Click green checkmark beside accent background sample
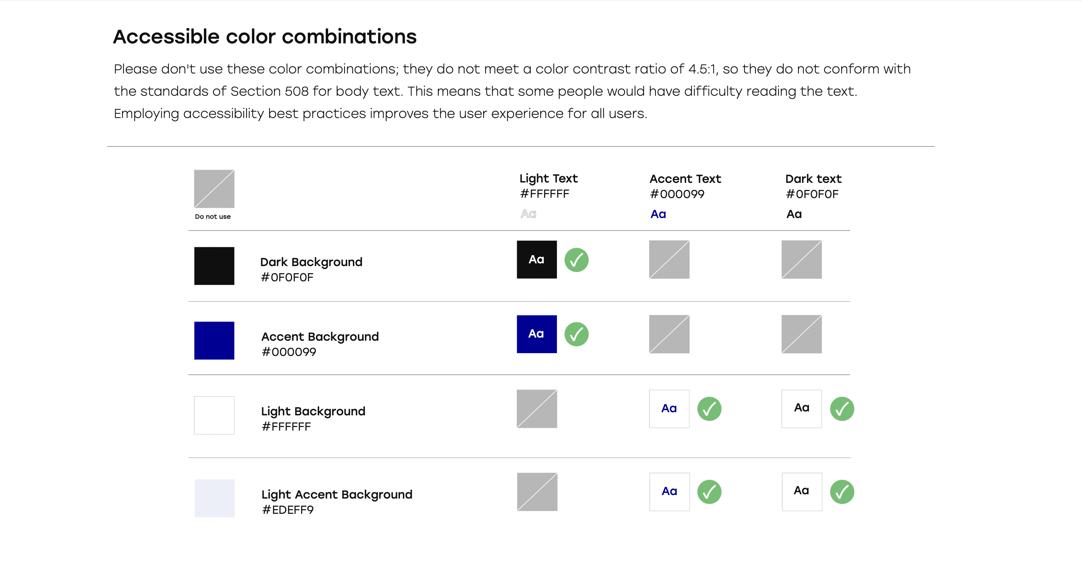Screen dimensions: 1082x565 click(x=576, y=334)
